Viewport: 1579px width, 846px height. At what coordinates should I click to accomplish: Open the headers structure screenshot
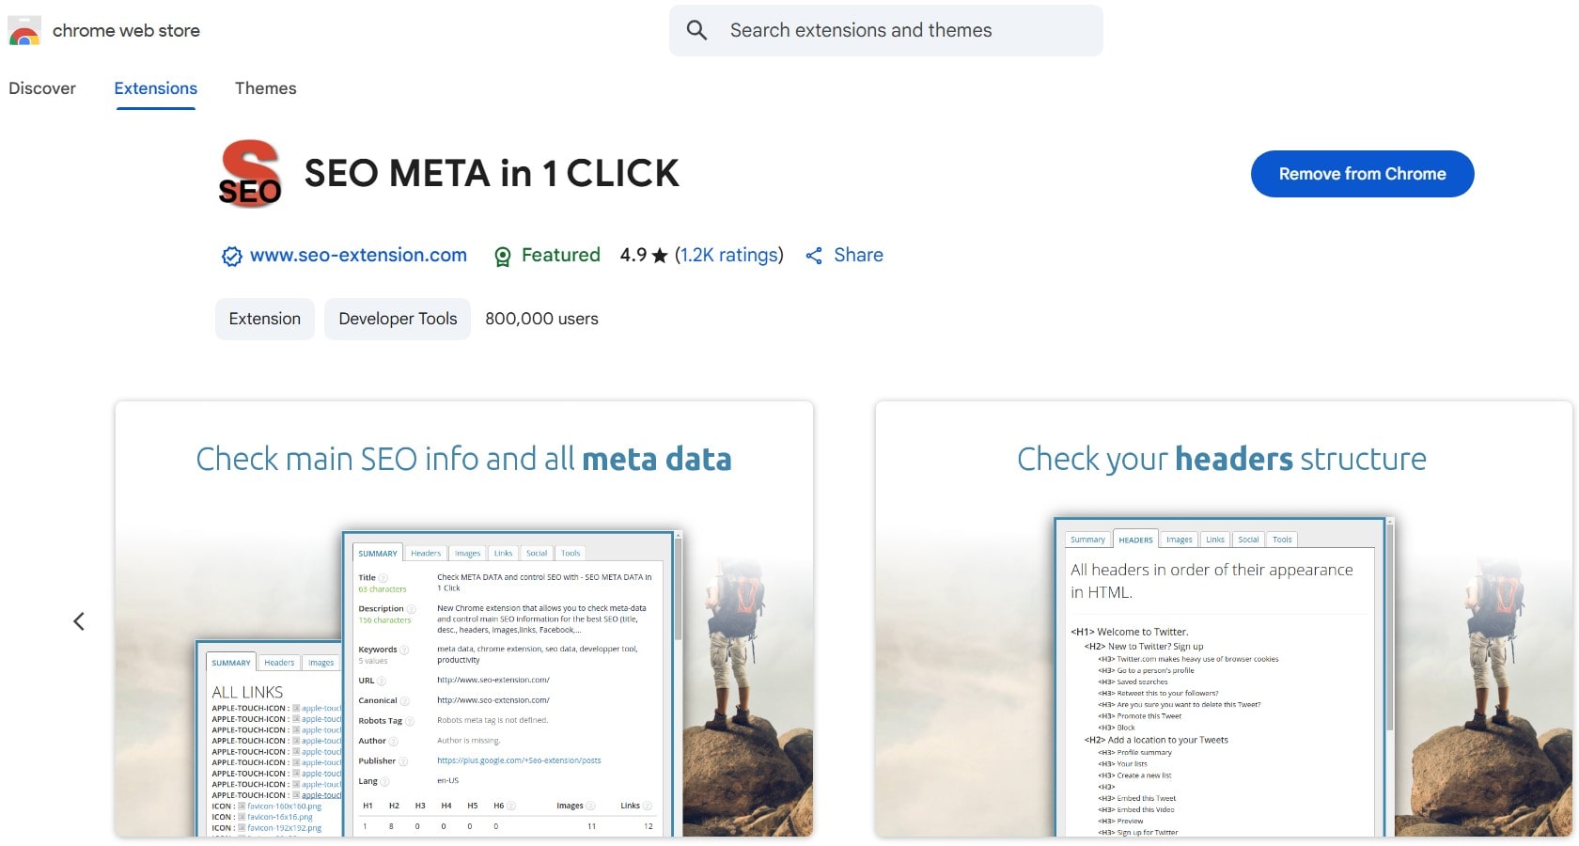pyautogui.click(x=1222, y=620)
